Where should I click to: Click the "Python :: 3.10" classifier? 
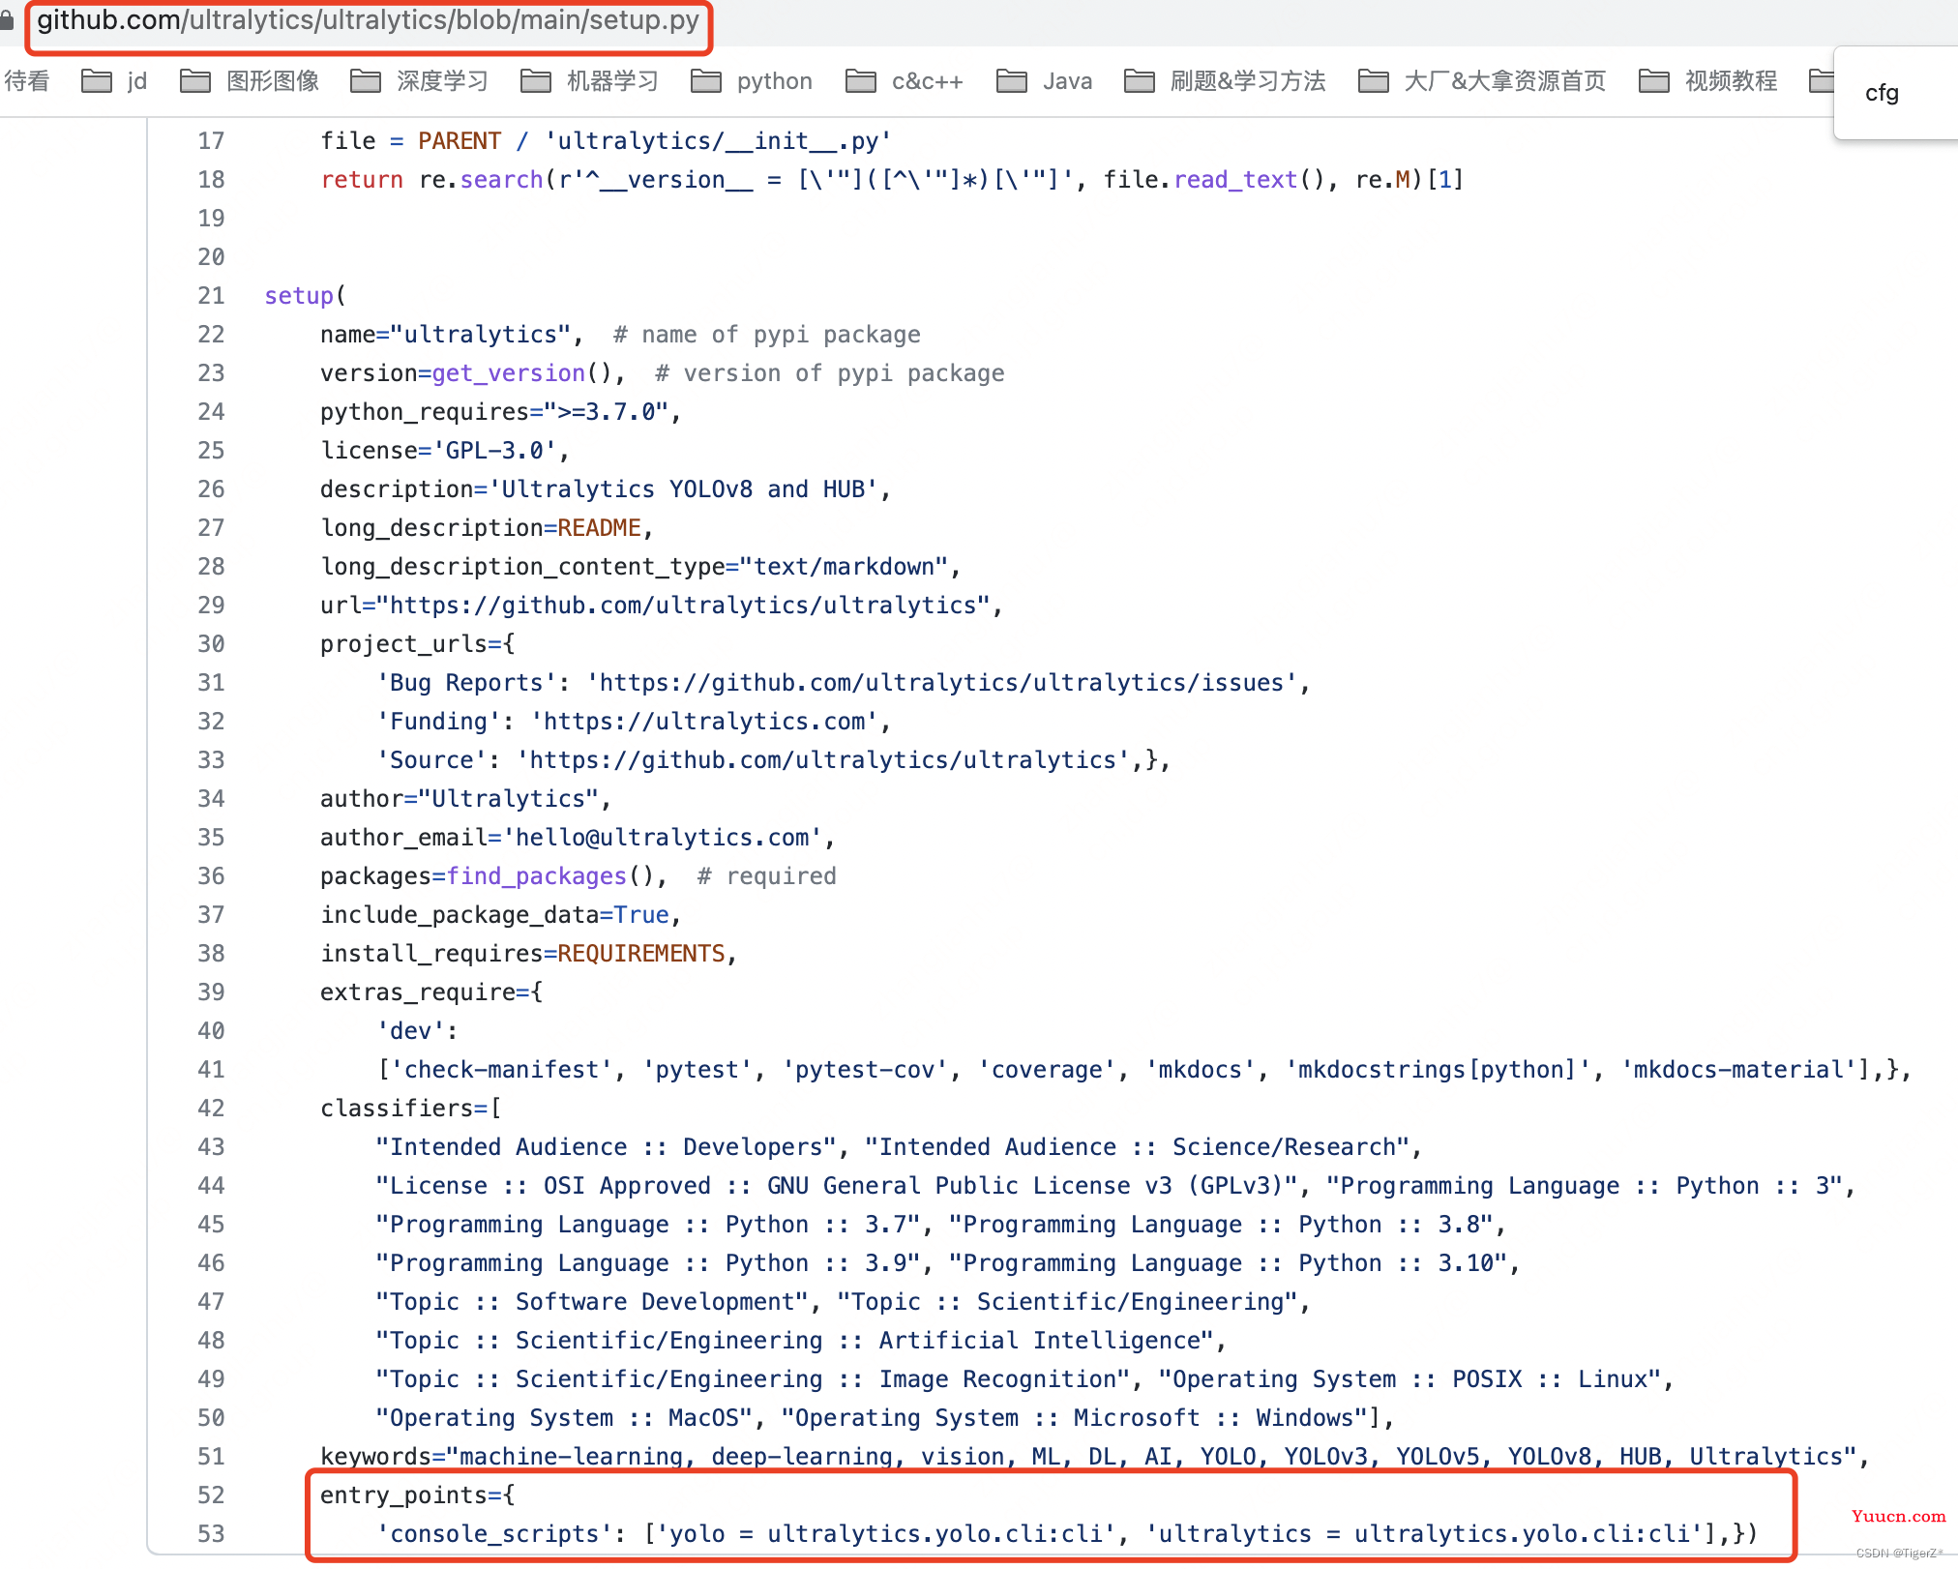pos(1228,1263)
